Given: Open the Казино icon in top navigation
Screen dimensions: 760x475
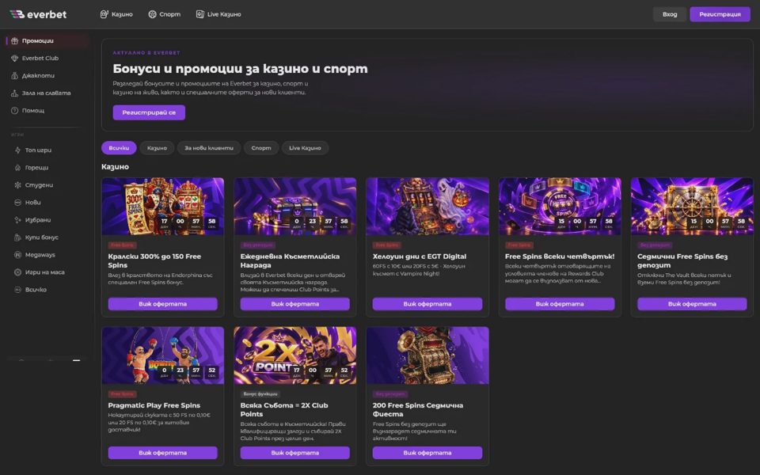Looking at the screenshot, I should (104, 14).
